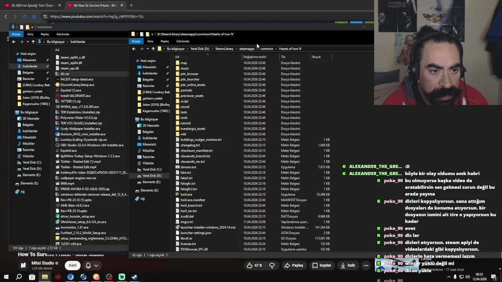Select wallpaper-engine-new.rar in İndirilenler window
The width and height of the screenshot is (502, 282).
pos(78,178)
